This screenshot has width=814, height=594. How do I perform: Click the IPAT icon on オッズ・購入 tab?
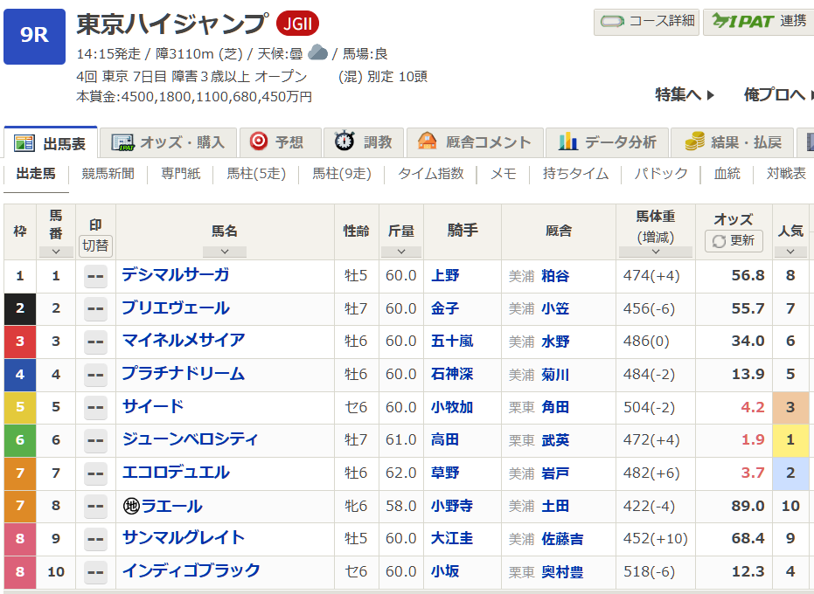(122, 142)
